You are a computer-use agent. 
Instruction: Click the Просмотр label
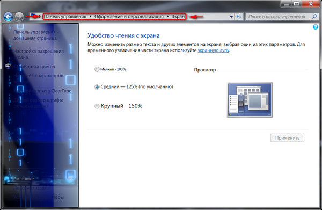pos(205,70)
